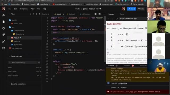Open the Sandbox Info cube icon

[x=3, y=15]
